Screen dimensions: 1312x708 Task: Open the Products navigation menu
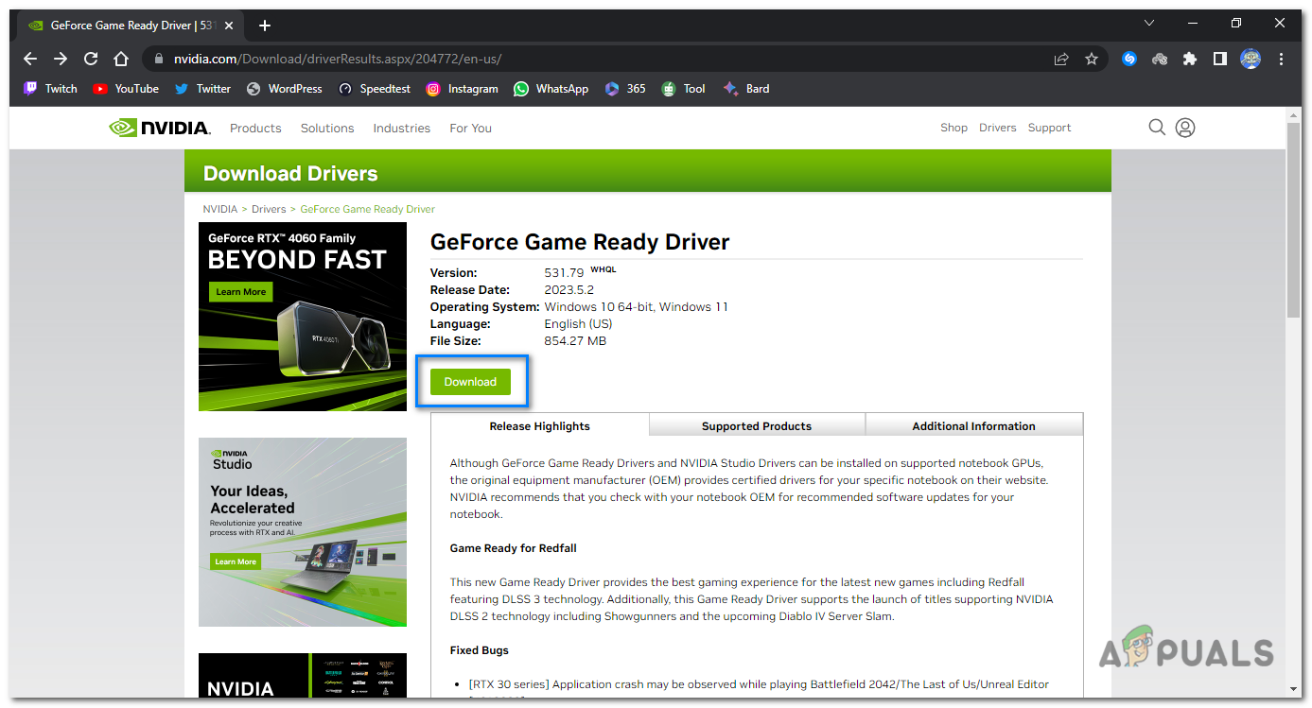(254, 128)
